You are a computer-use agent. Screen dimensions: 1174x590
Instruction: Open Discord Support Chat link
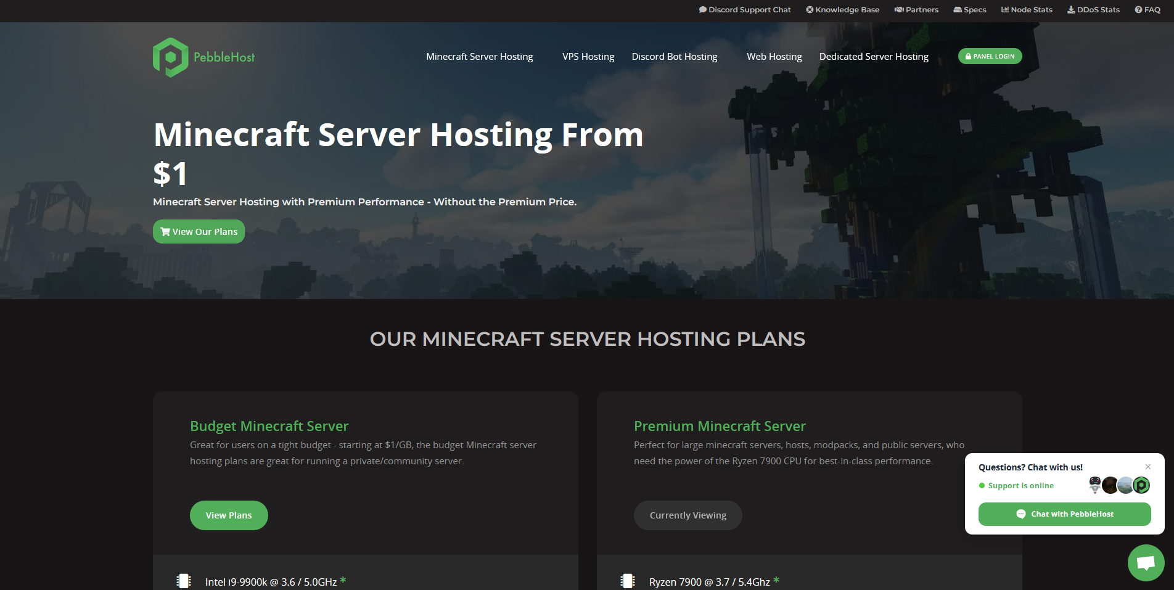745,10
